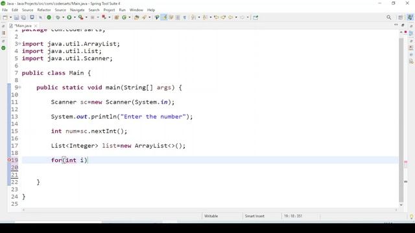The height and width of the screenshot is (233, 415).
Task: Click the code line "int num=sc.nextInt();"
Action: click(x=89, y=131)
